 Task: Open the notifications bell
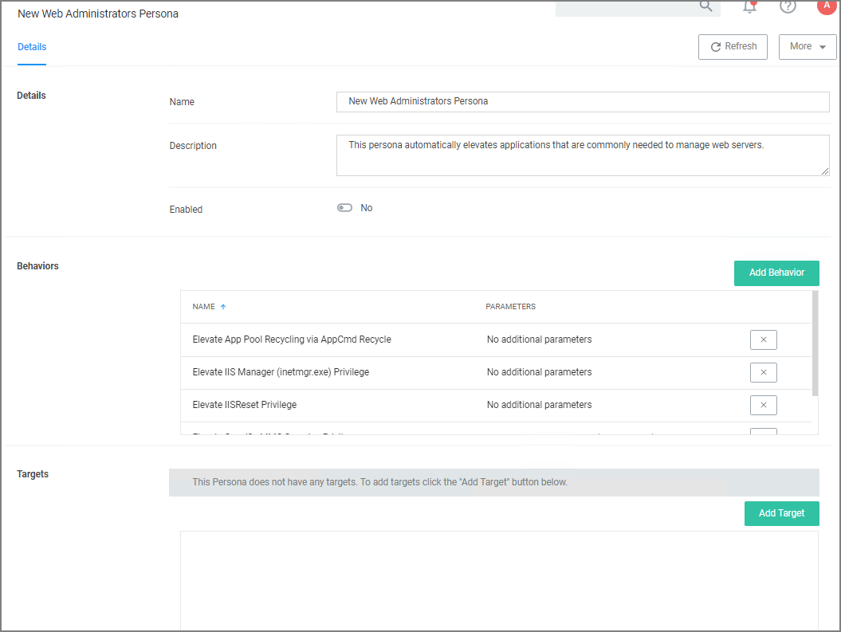point(749,7)
